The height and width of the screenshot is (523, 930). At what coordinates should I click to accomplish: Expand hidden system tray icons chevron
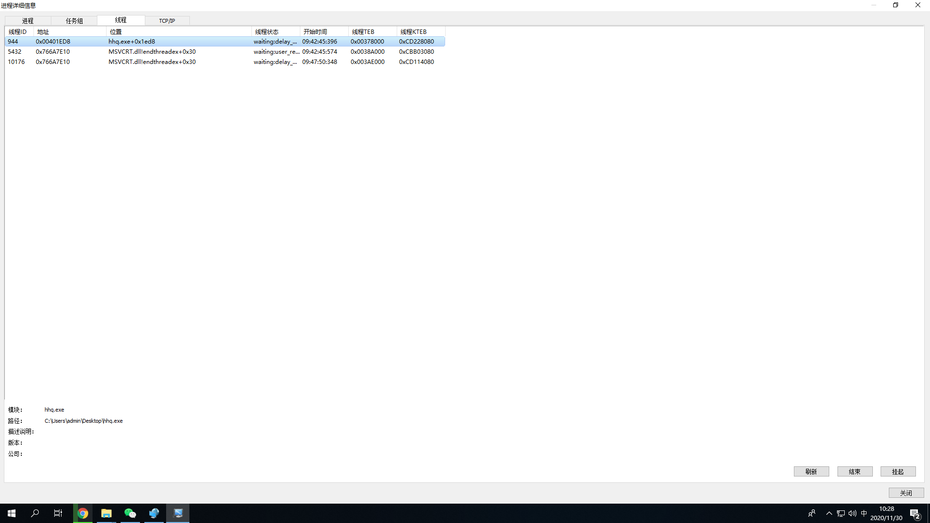829,513
